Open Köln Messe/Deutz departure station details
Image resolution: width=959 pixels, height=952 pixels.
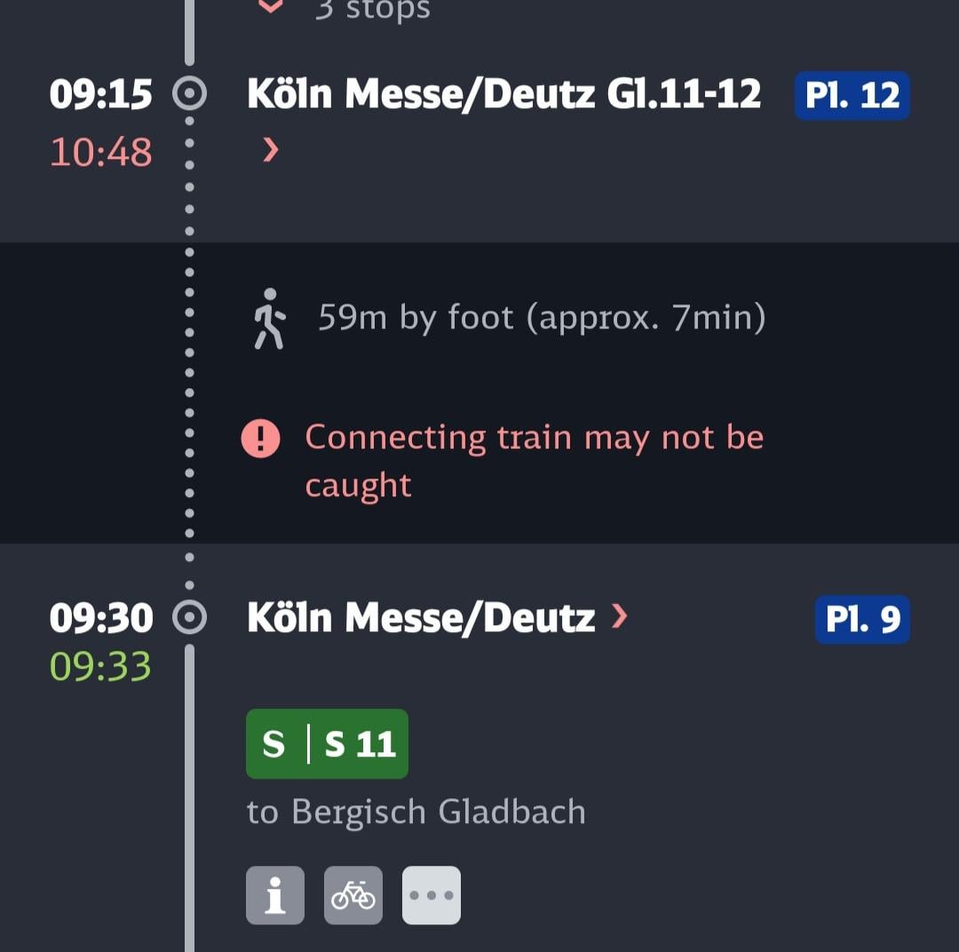[x=421, y=617]
